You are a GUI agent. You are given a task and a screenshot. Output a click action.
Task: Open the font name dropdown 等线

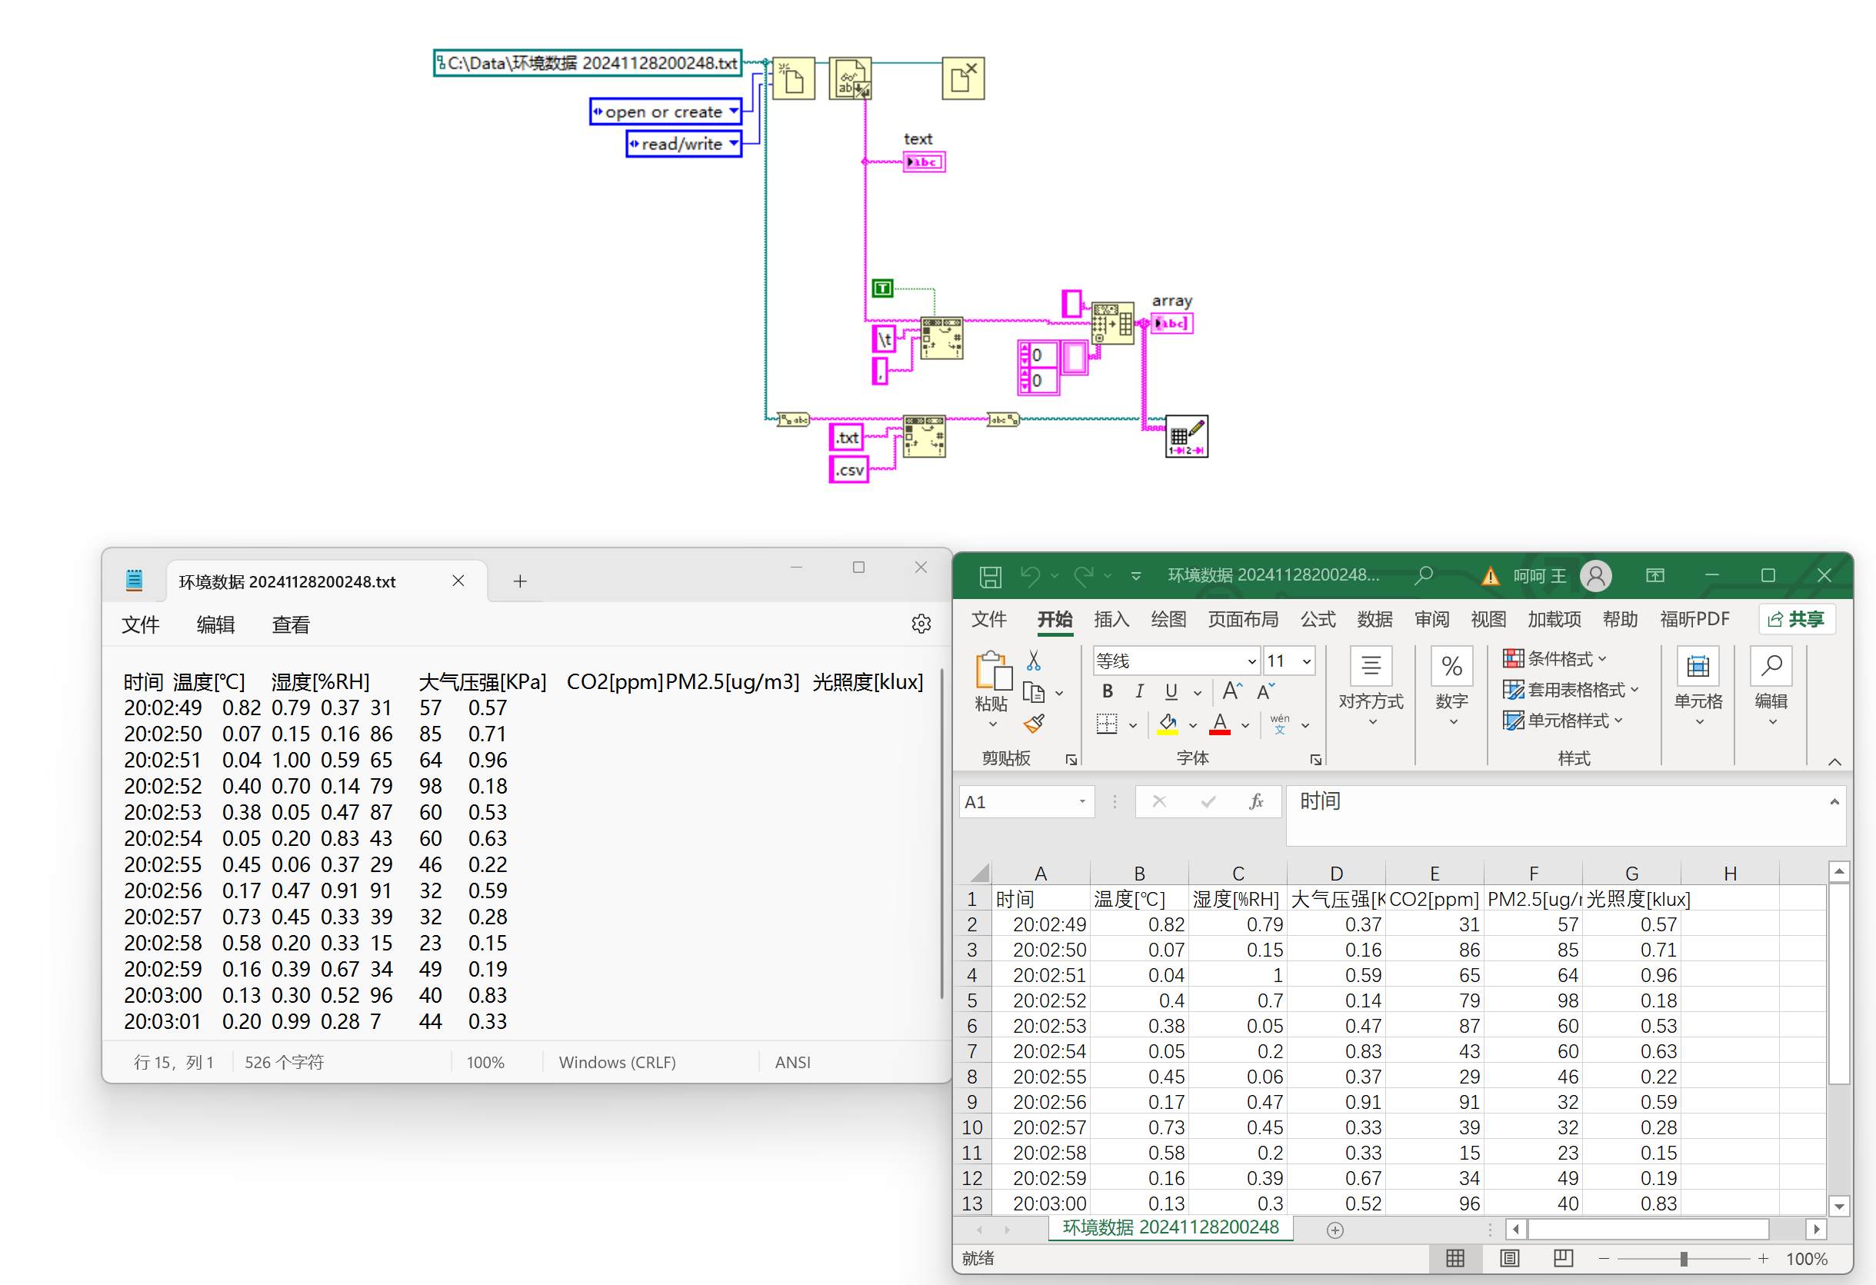tap(1251, 661)
